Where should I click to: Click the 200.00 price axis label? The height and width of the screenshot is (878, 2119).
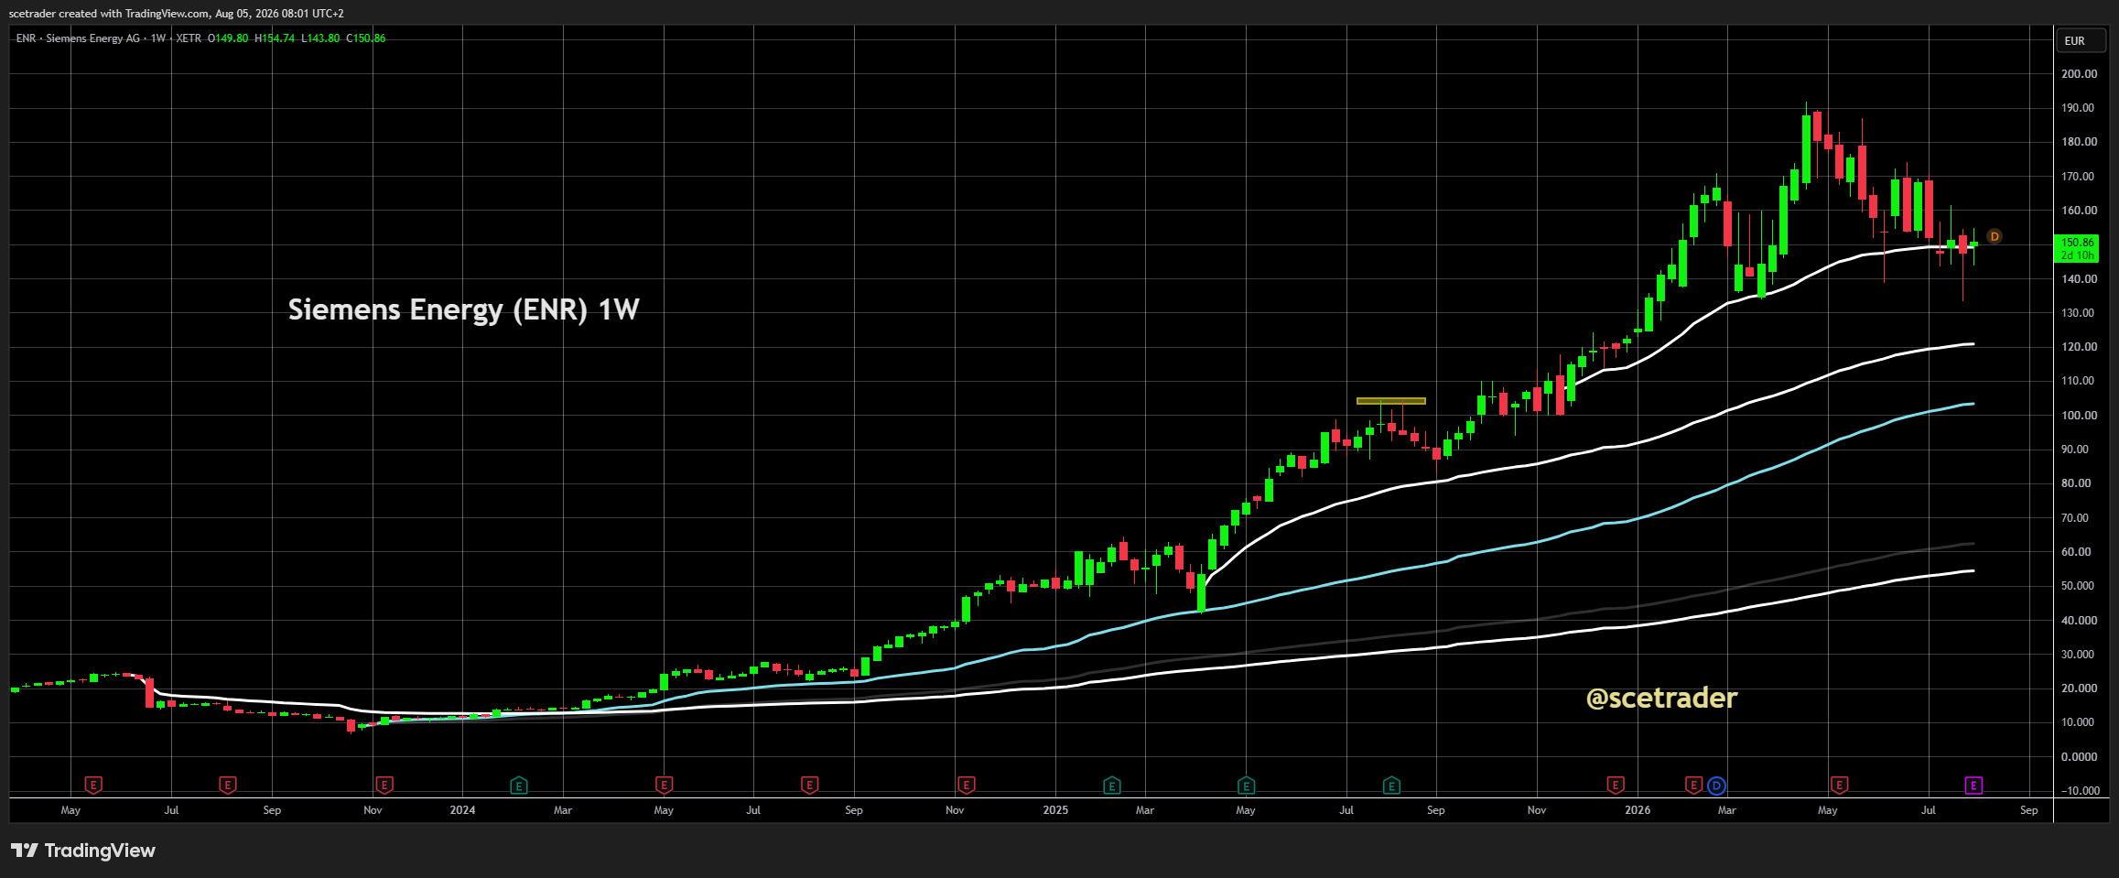click(x=2079, y=74)
